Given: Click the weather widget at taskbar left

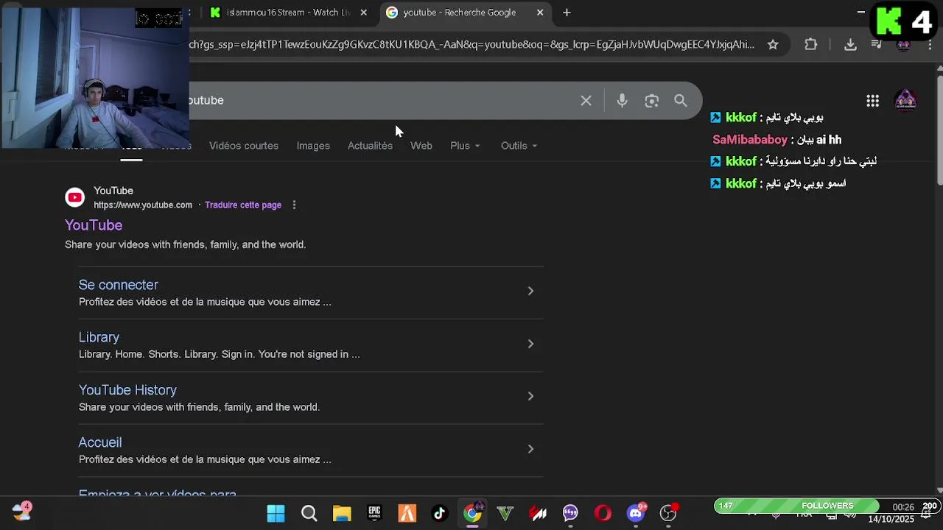Looking at the screenshot, I should point(21,511).
